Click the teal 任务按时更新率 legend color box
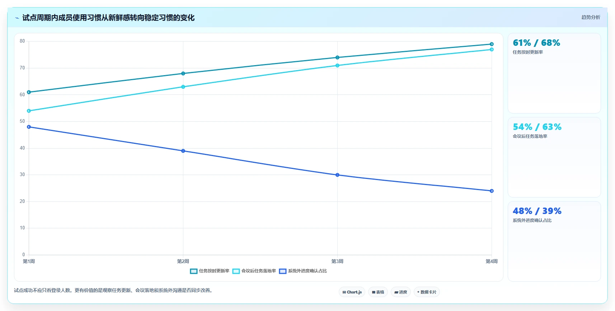This screenshot has width=615, height=311. click(x=194, y=271)
